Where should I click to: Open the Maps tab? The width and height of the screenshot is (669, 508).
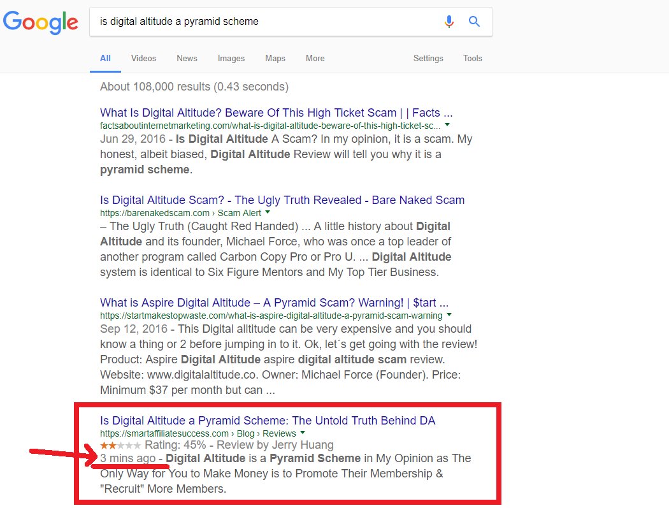coord(275,59)
